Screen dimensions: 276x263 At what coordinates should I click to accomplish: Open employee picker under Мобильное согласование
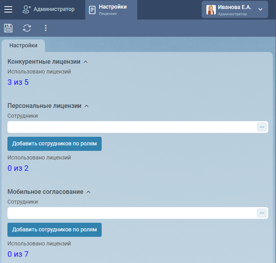pyautogui.click(x=262, y=213)
